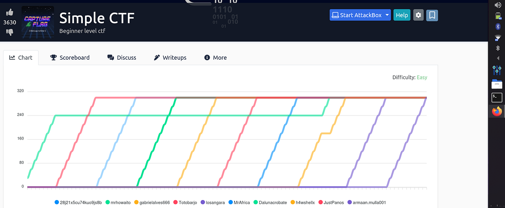The width and height of the screenshot is (505, 208).
Task: Click the pencil icon on Writeups
Action: tap(157, 58)
